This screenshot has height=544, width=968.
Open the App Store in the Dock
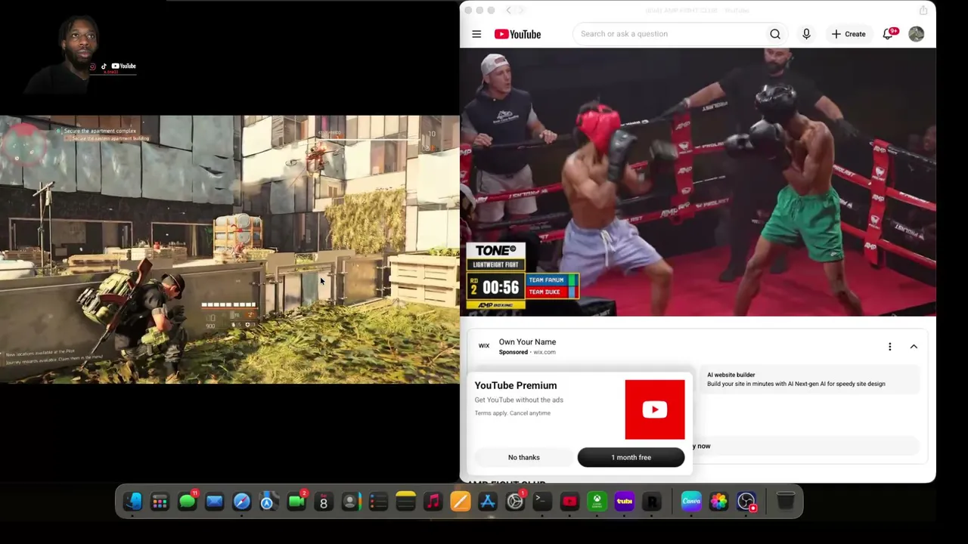pyautogui.click(x=488, y=501)
